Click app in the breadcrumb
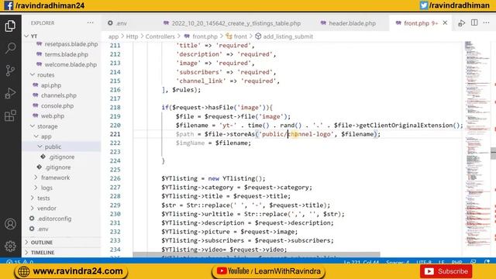Image resolution: width=496 pixels, height=279 pixels. (113, 36)
